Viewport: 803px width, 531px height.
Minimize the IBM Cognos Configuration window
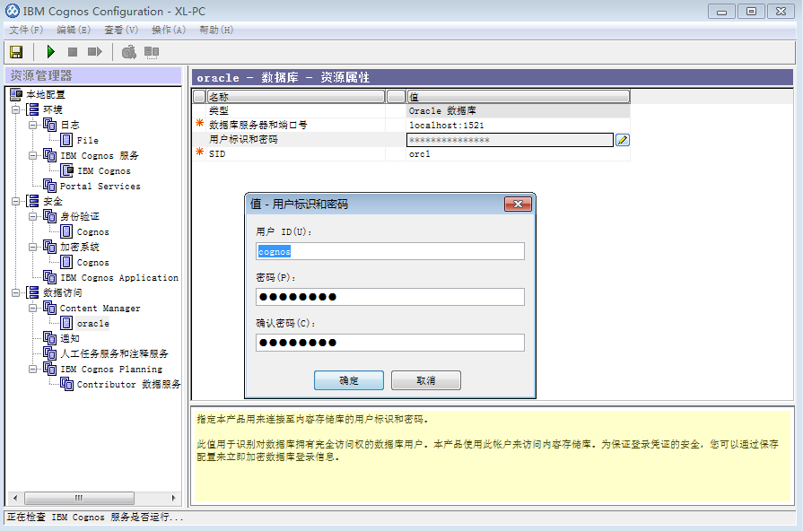[721, 12]
